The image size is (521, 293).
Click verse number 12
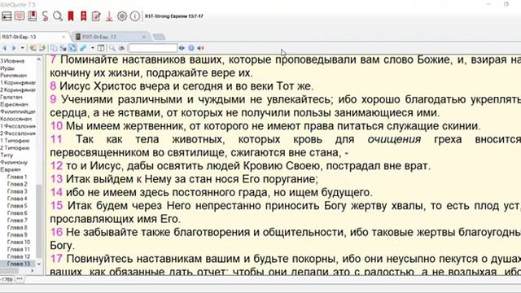(56, 166)
